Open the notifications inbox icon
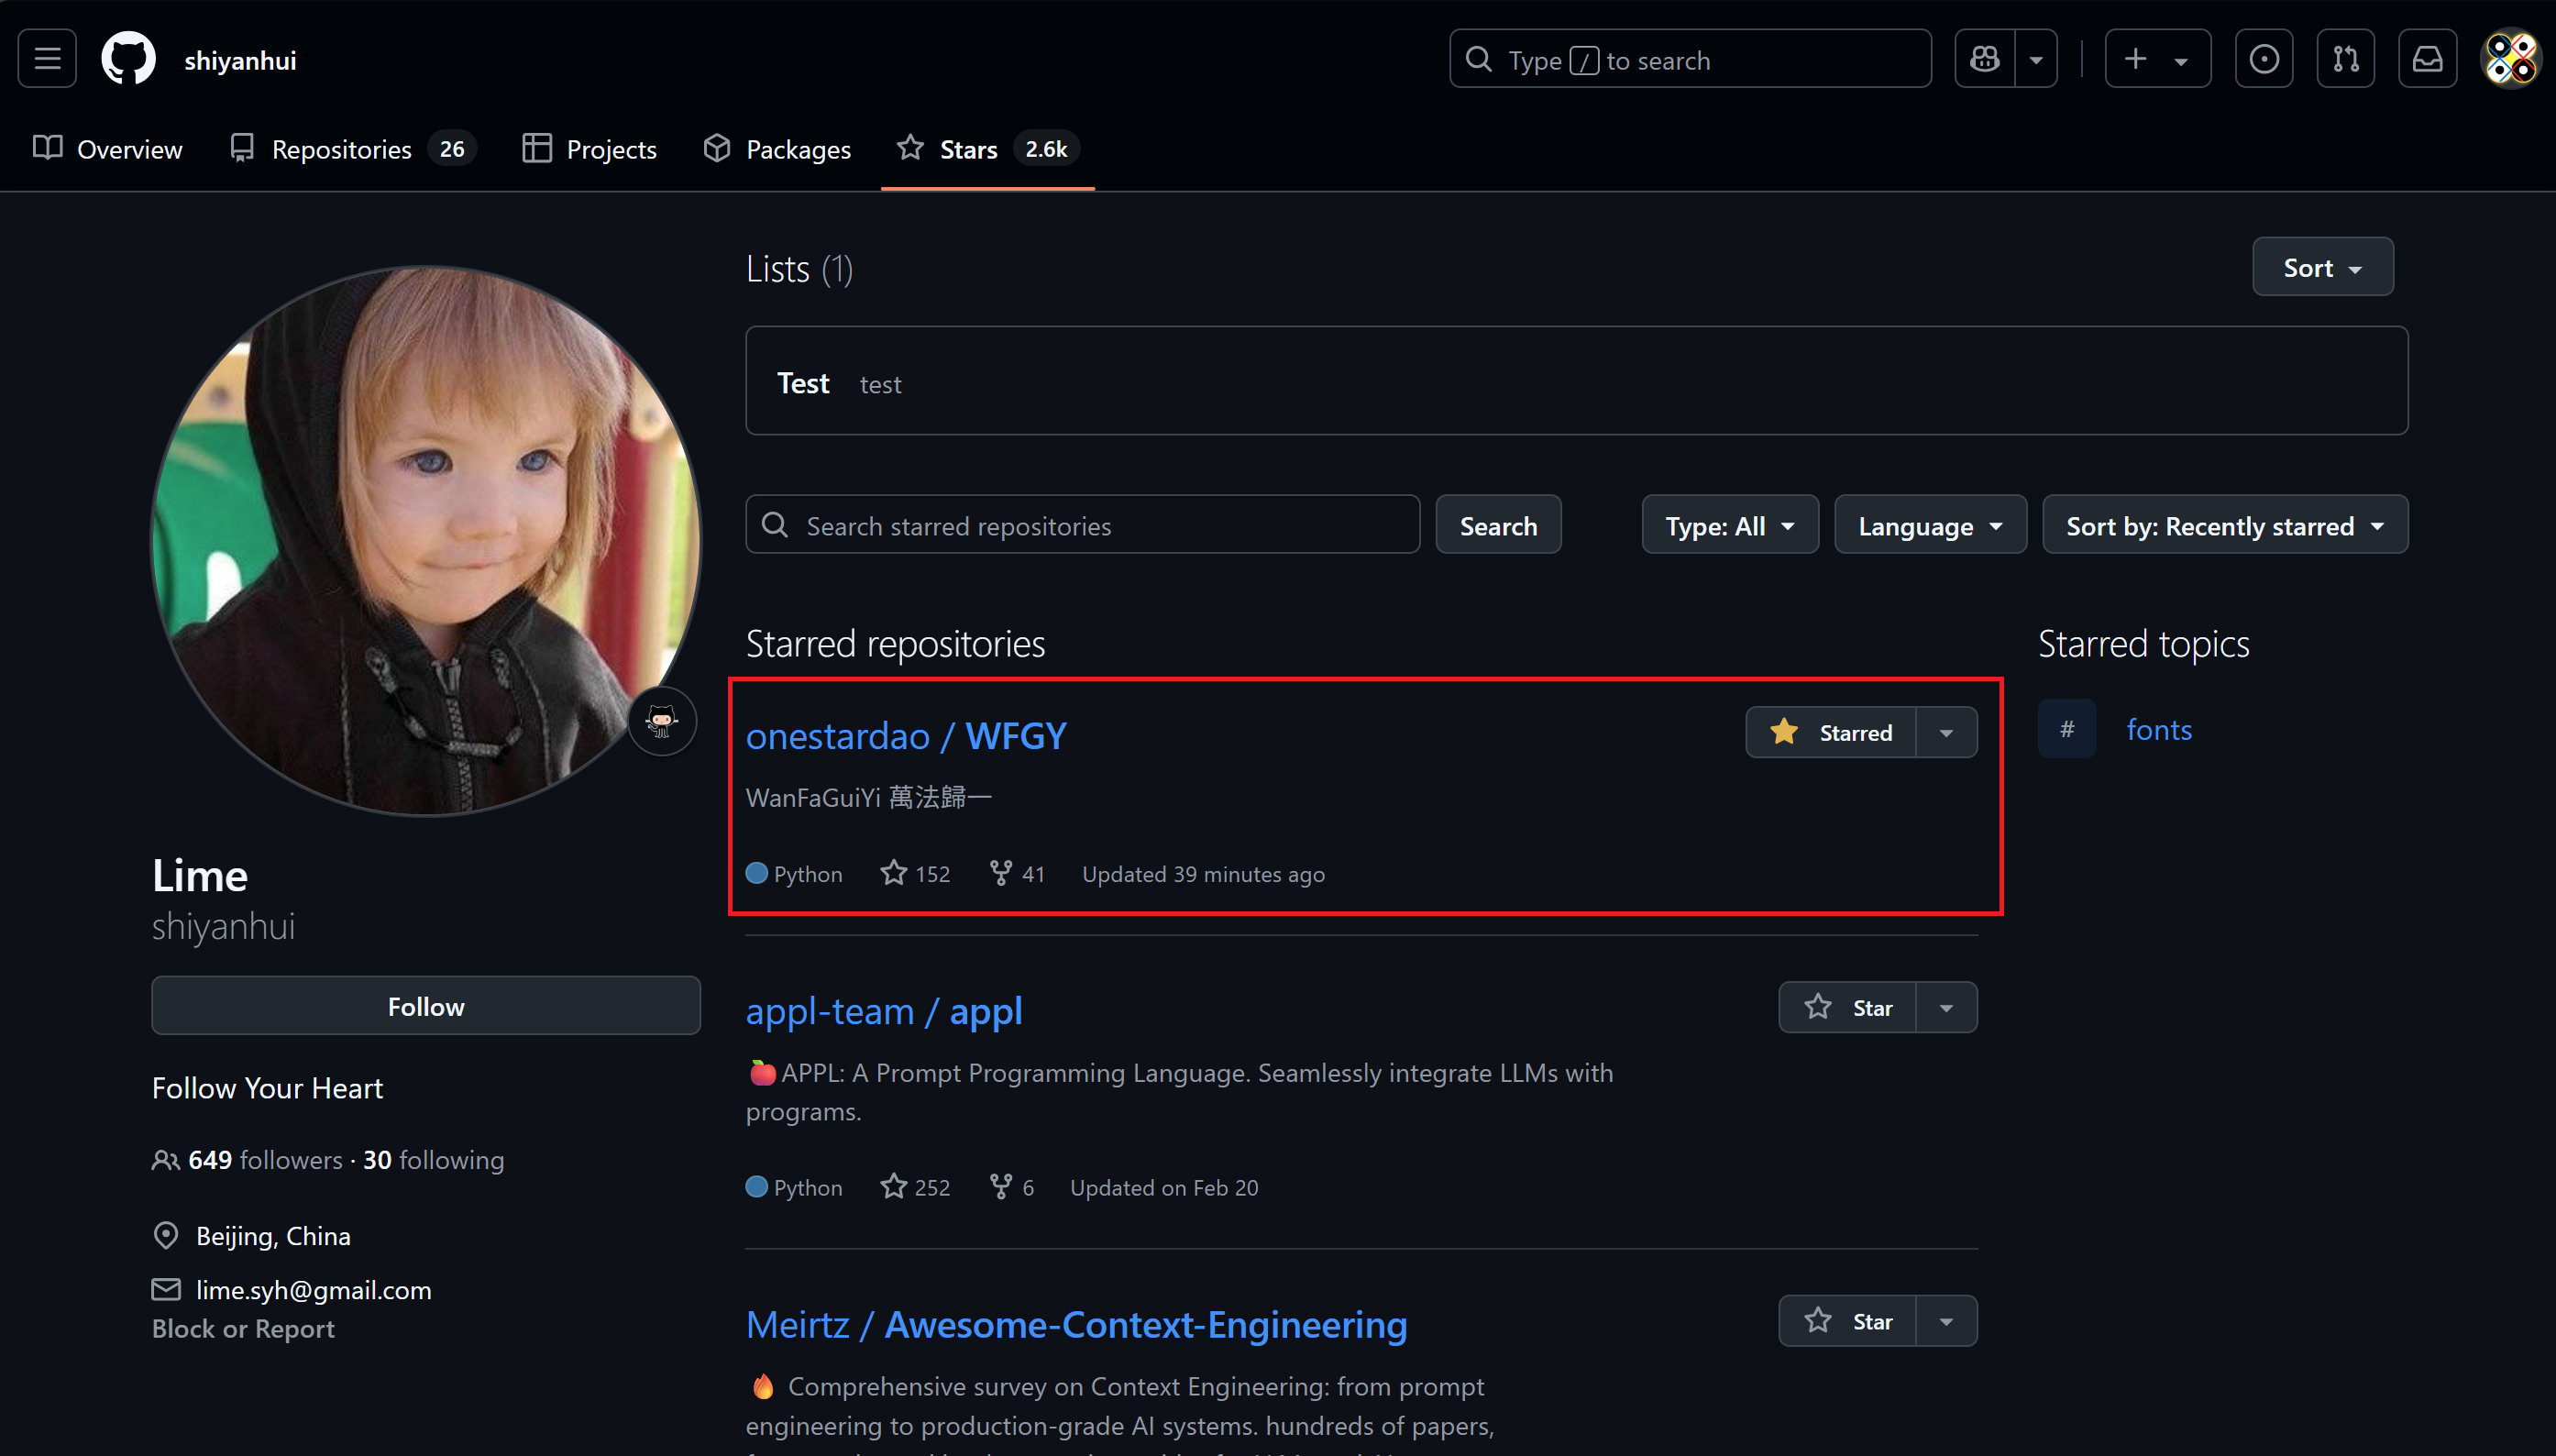 [x=2427, y=59]
